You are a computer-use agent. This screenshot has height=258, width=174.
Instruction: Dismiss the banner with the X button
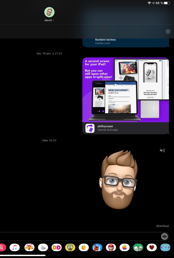tap(168, 31)
